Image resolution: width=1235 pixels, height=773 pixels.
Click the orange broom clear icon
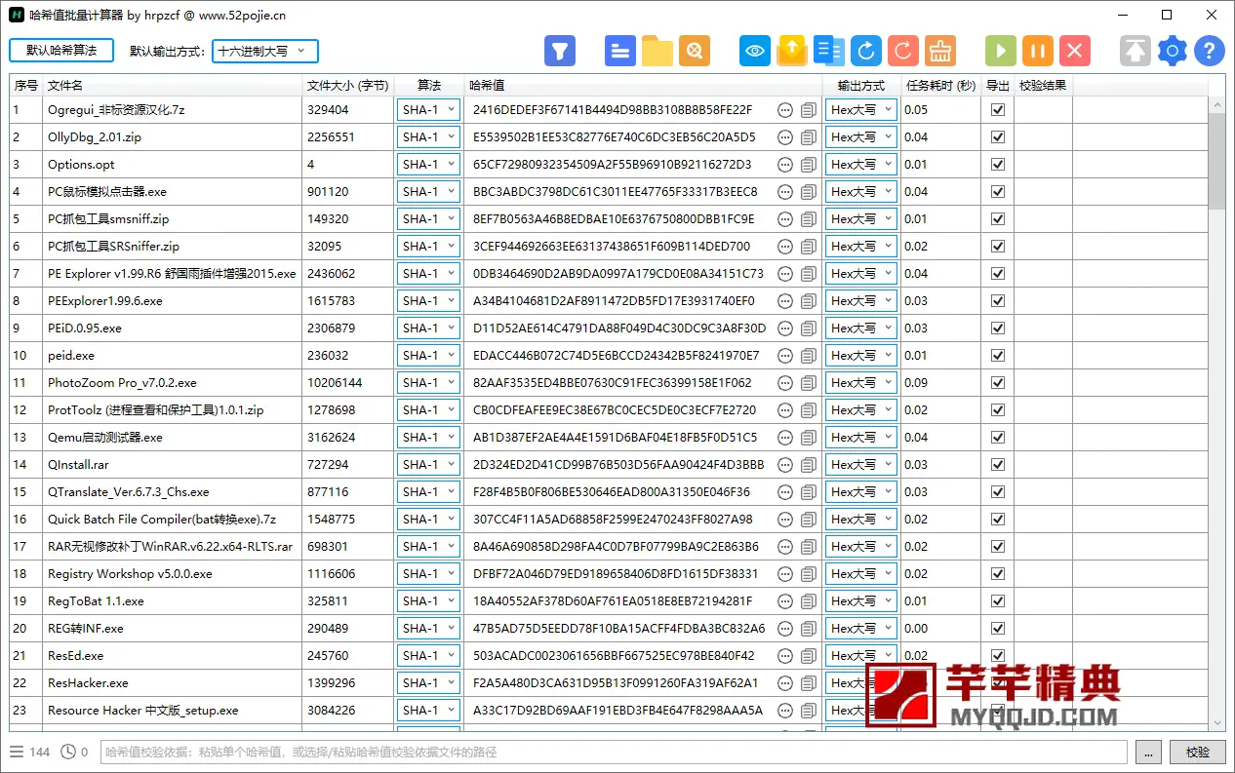click(x=940, y=51)
